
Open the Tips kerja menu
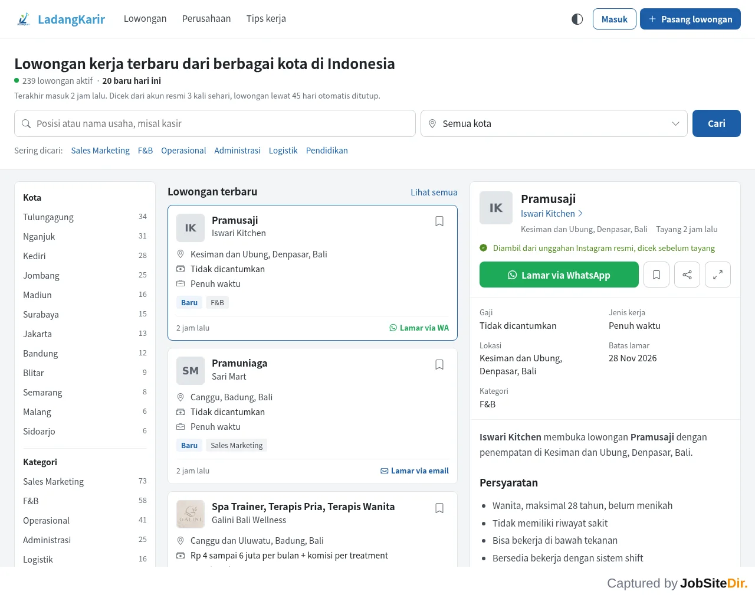click(x=266, y=19)
